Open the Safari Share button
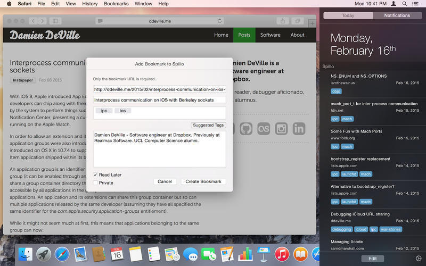 pos(283,21)
